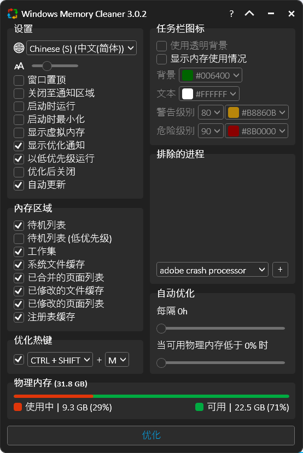This screenshot has height=453, width=303.
Task: Click the font size slider handle
Action: (46, 66)
